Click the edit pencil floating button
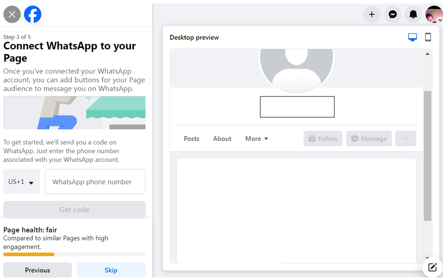This screenshot has width=443, height=280. 432,267
